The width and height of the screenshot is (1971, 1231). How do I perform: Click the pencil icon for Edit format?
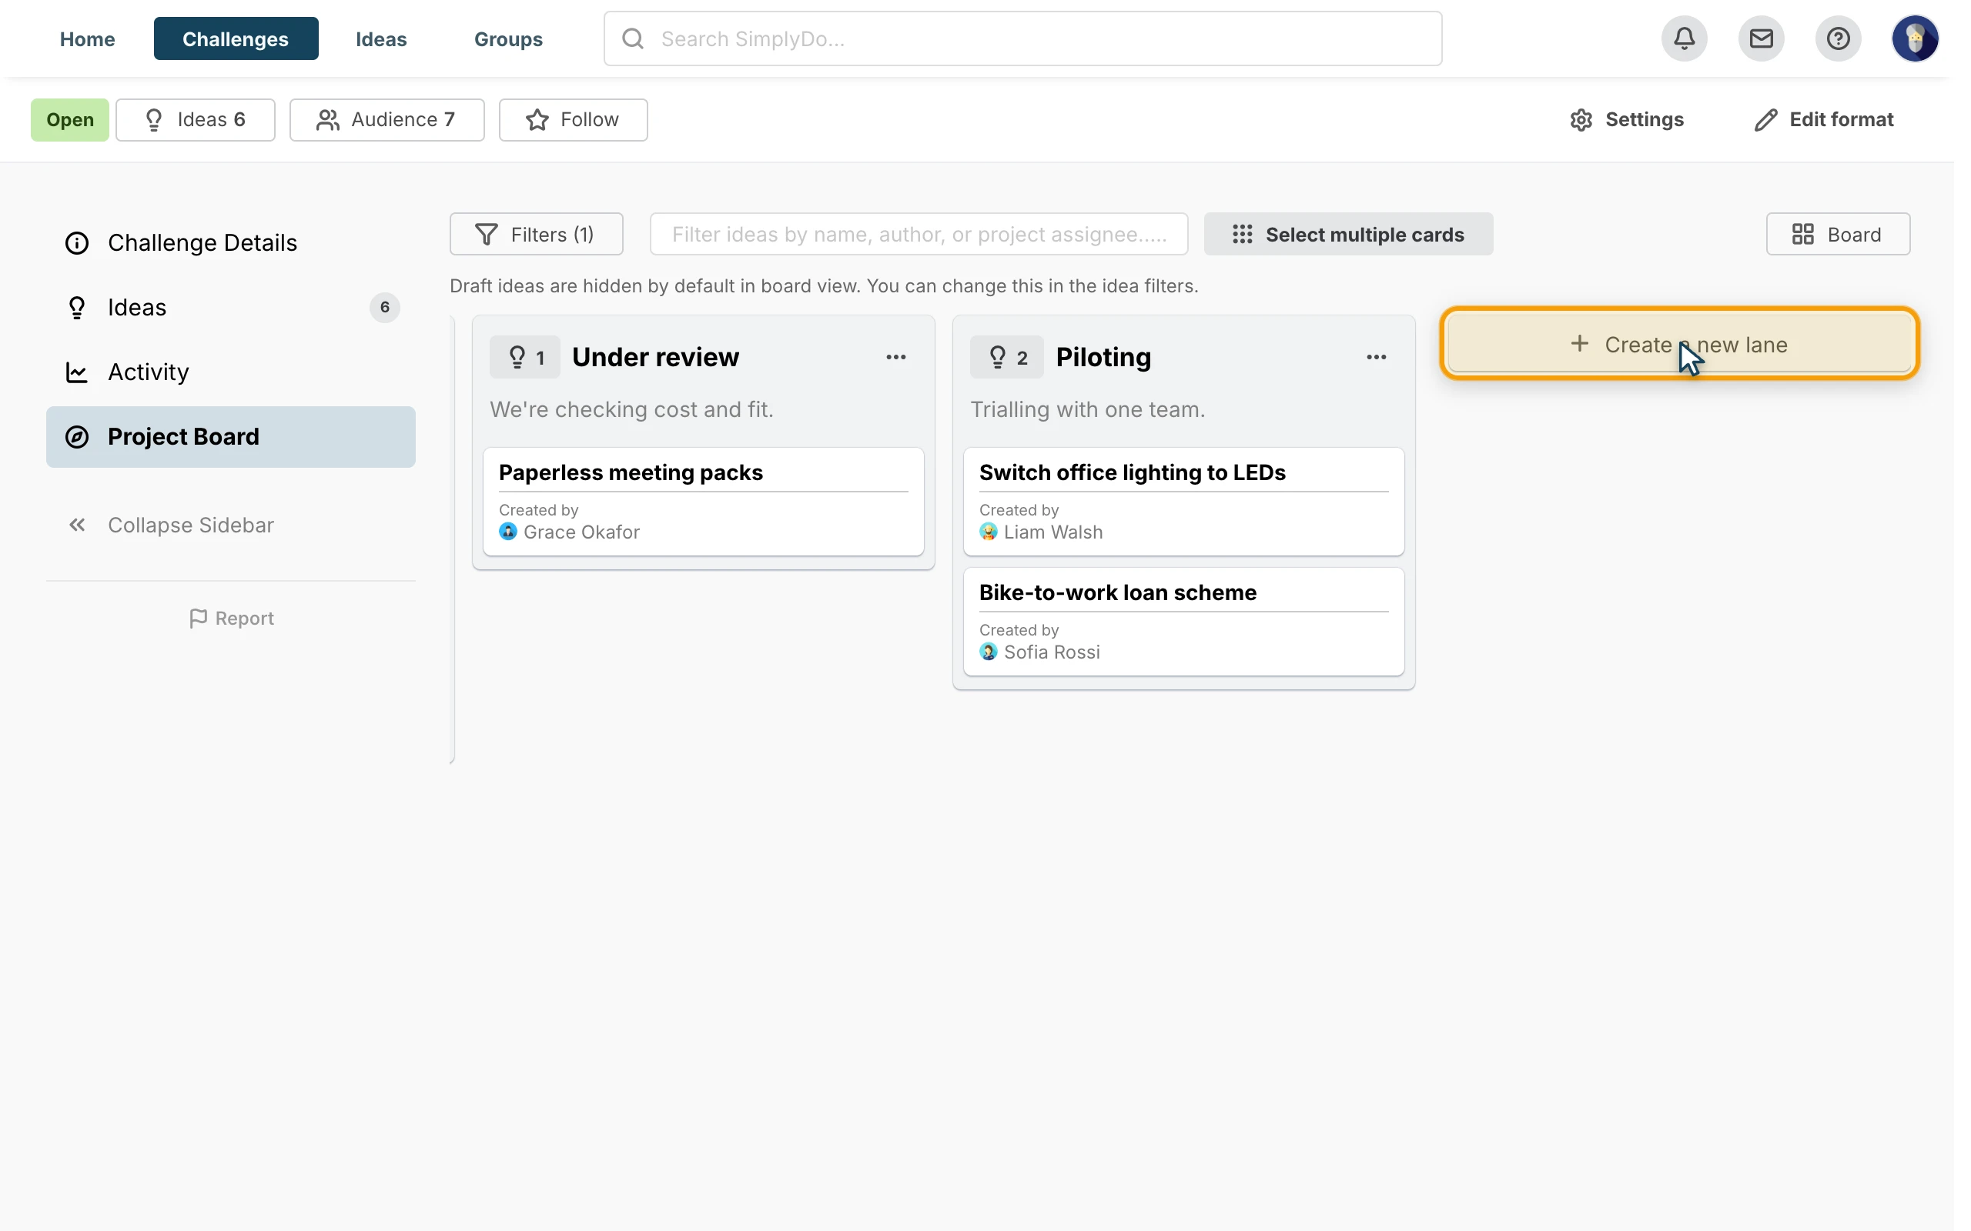(x=1765, y=120)
